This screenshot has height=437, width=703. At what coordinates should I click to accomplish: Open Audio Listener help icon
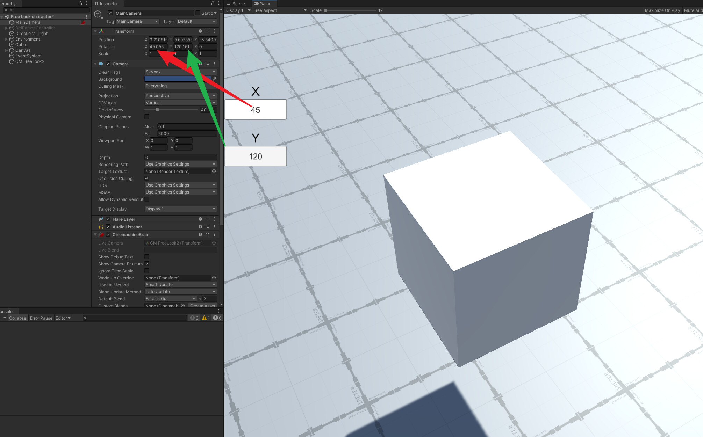click(x=200, y=227)
